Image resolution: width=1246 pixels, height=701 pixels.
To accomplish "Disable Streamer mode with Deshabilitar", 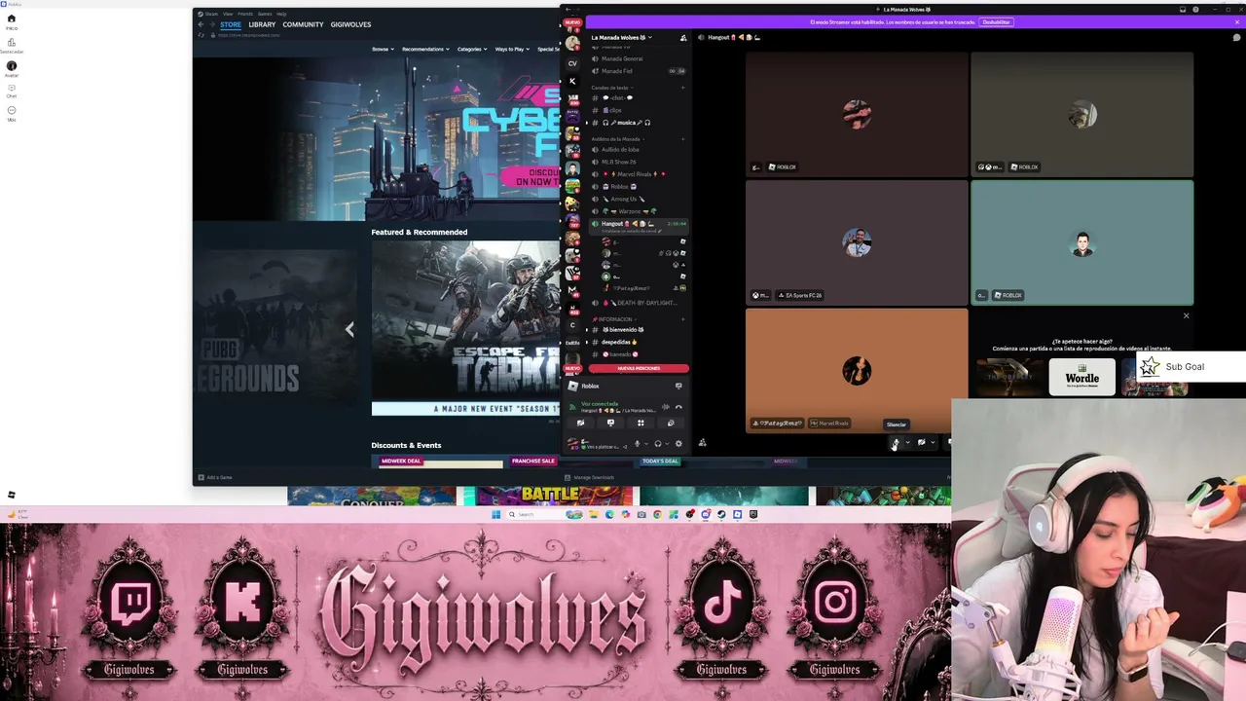I will (996, 22).
